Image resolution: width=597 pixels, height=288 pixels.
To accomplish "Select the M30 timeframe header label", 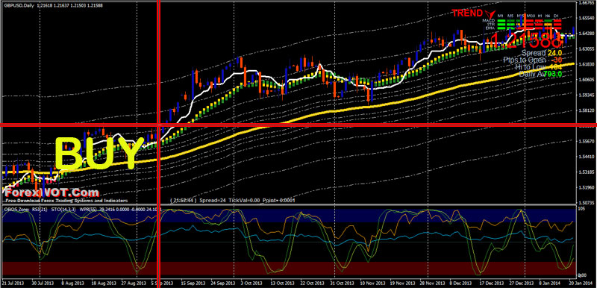I will [531, 16].
